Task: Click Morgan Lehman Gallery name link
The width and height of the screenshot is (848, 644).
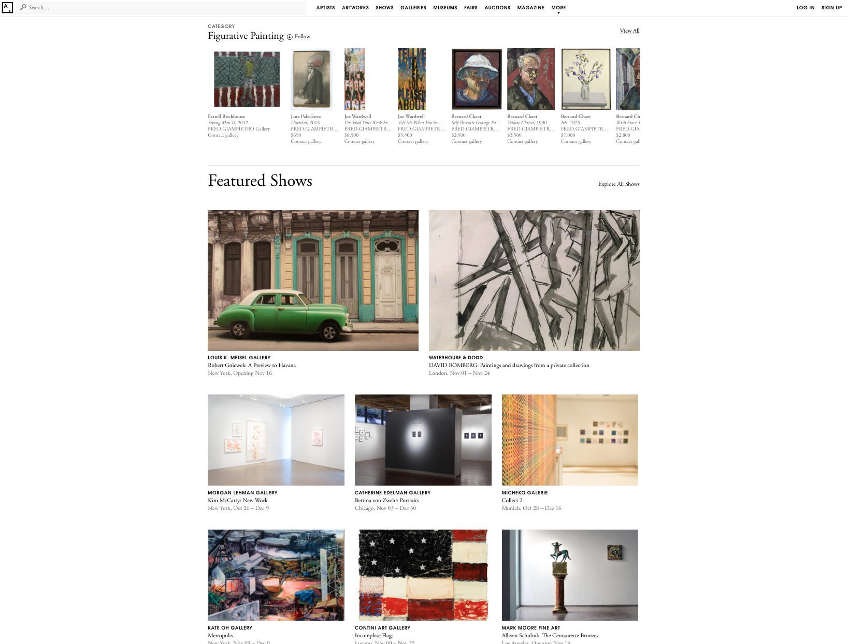Action: [242, 493]
